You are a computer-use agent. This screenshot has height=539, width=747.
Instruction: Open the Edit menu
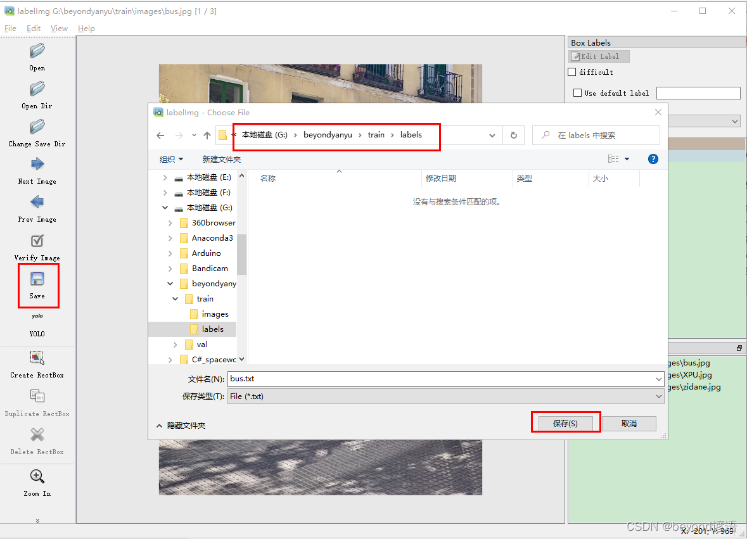[34, 28]
